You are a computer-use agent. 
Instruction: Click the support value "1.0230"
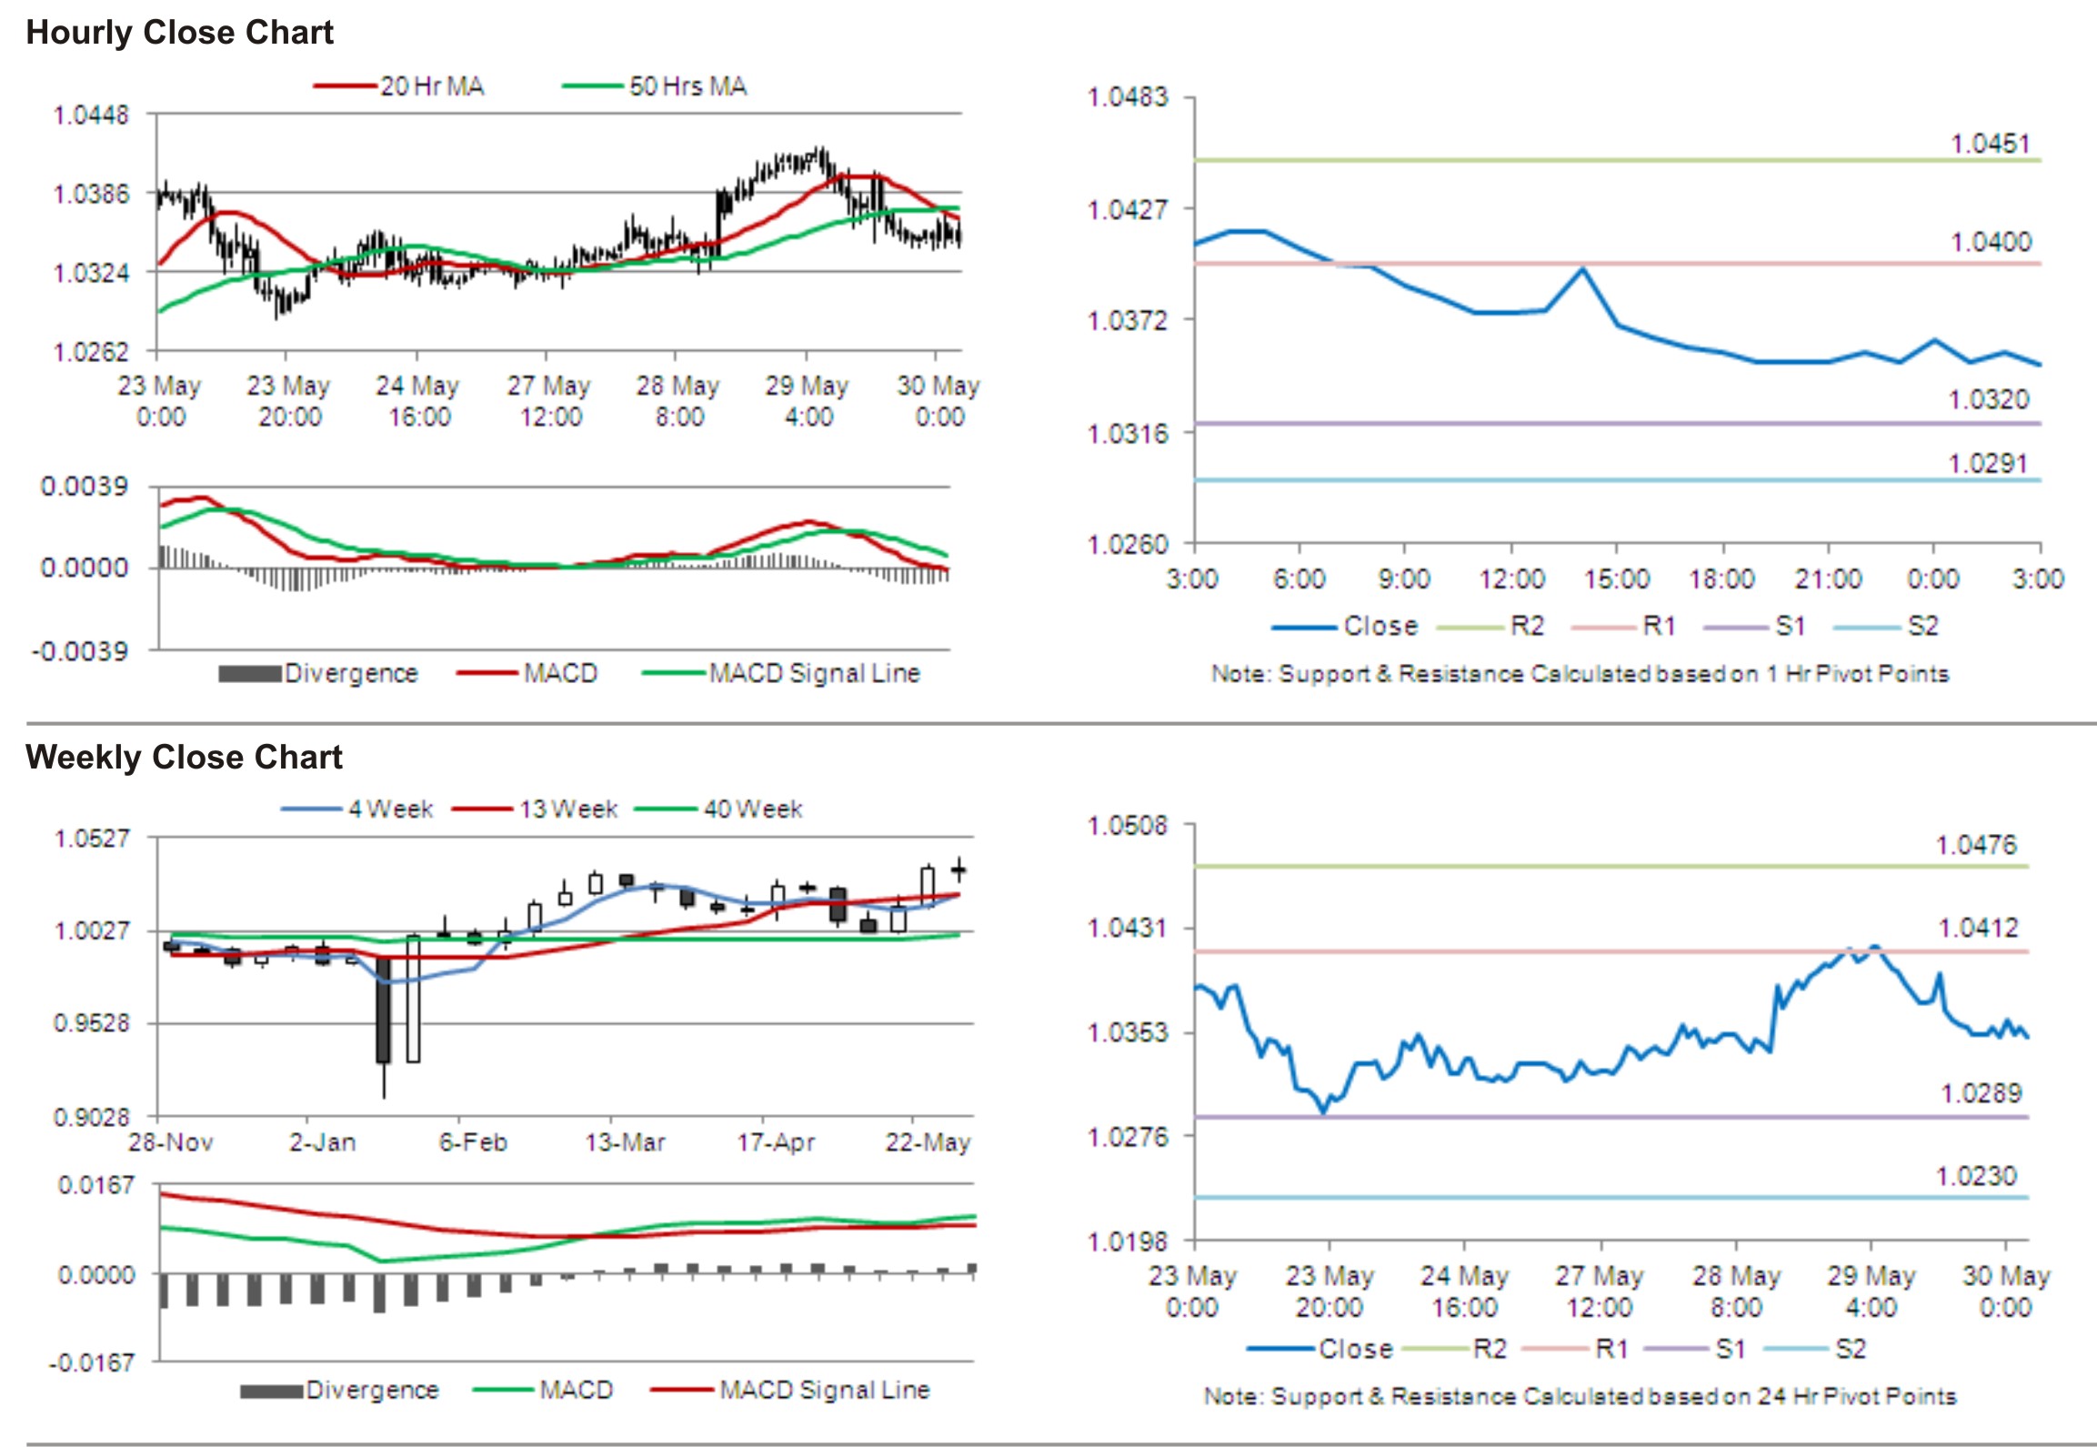point(1976,1176)
